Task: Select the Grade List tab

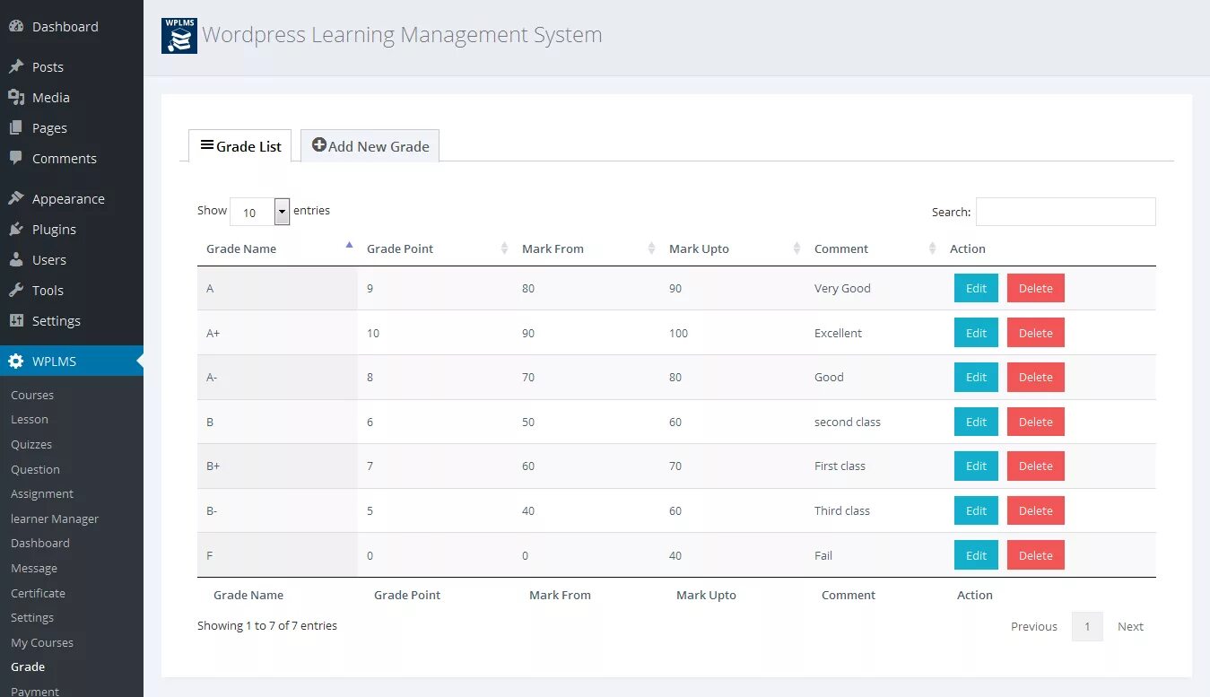Action: (x=240, y=146)
